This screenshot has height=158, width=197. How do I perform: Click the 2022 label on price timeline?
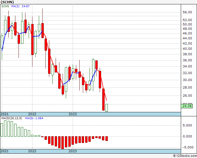pyautogui.click(x=32, y=114)
